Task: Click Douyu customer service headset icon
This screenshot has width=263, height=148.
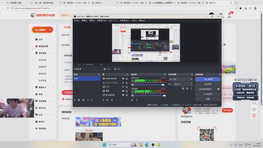Action: [x=254, y=103]
